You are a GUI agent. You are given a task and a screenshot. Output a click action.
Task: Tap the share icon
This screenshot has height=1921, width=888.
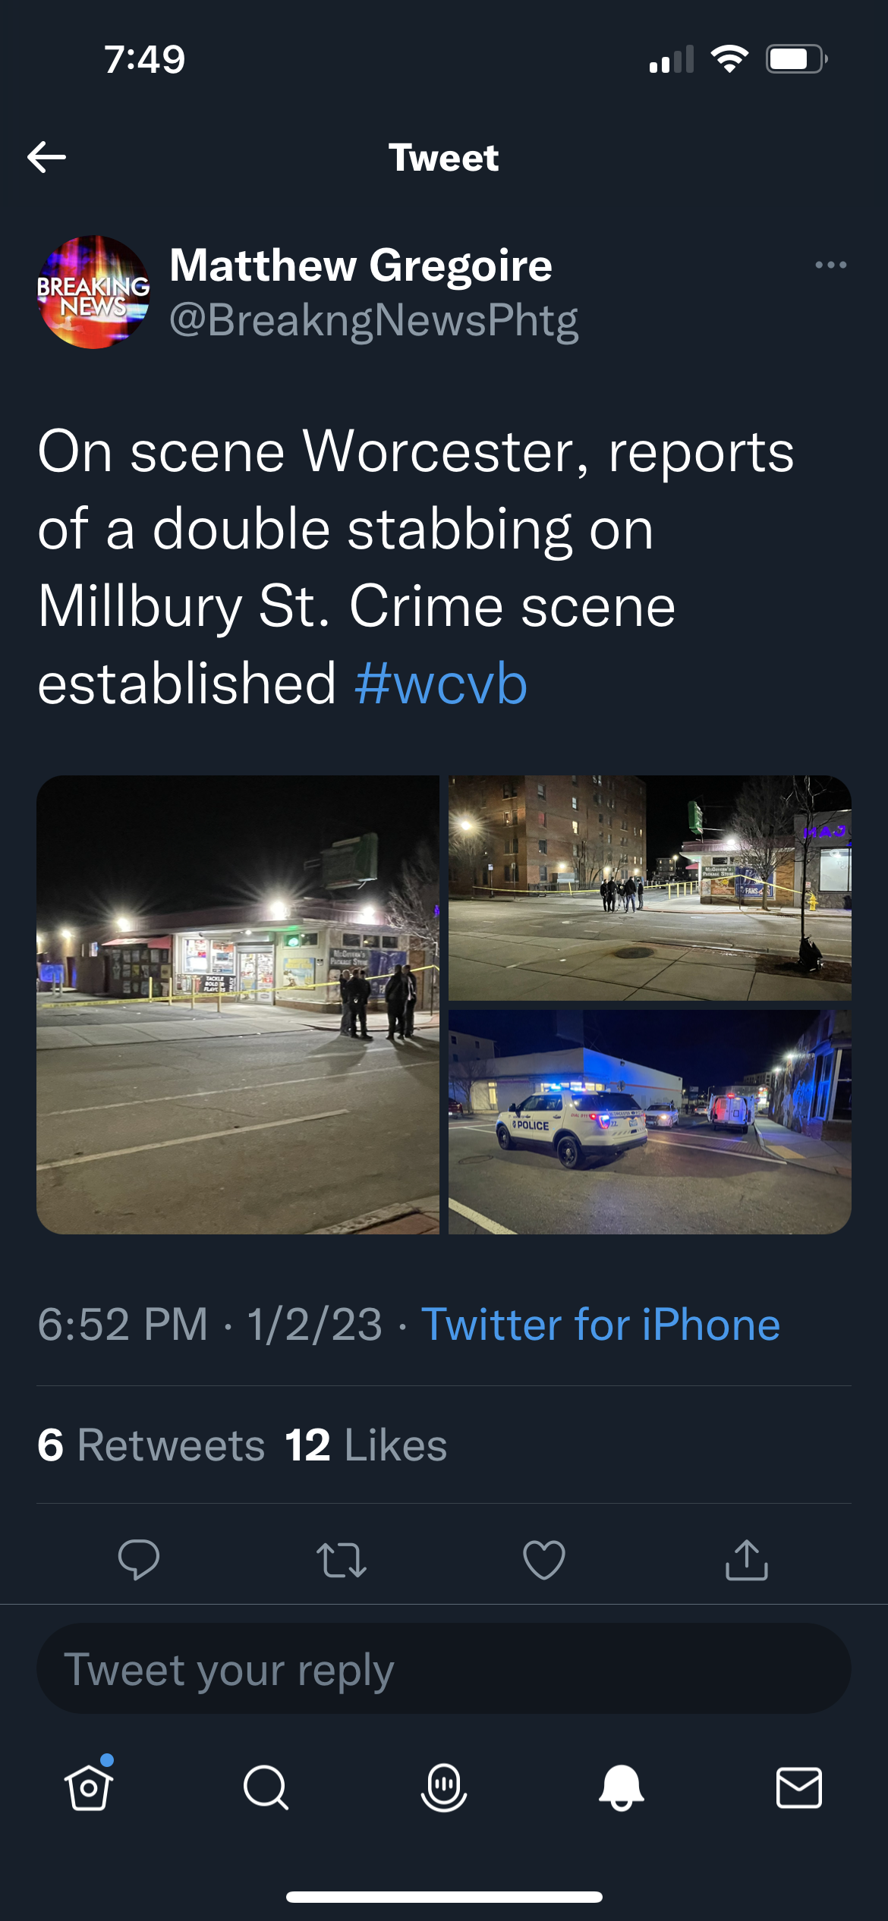pos(747,1560)
